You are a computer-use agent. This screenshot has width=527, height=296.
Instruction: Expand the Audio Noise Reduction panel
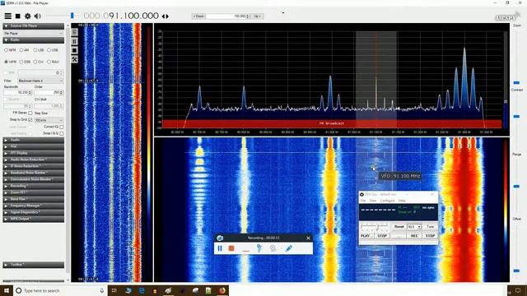coord(33,160)
